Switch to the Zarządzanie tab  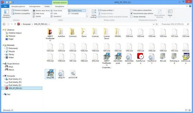coord(59,6)
